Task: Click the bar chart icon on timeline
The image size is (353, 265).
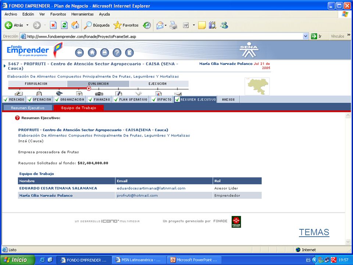Action: pos(158,93)
